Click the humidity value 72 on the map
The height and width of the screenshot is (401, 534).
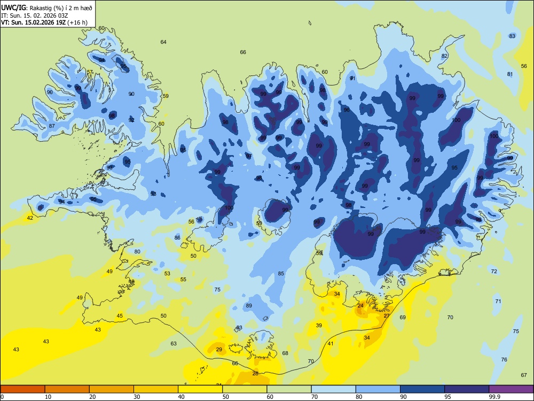[494, 272]
